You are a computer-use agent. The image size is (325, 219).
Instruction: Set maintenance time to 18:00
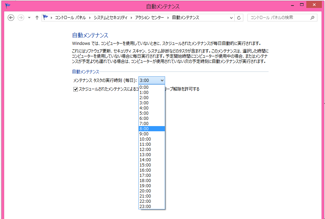[x=152, y=180]
